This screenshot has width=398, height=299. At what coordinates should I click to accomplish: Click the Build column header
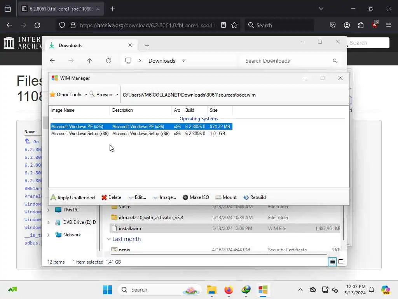[195, 110]
